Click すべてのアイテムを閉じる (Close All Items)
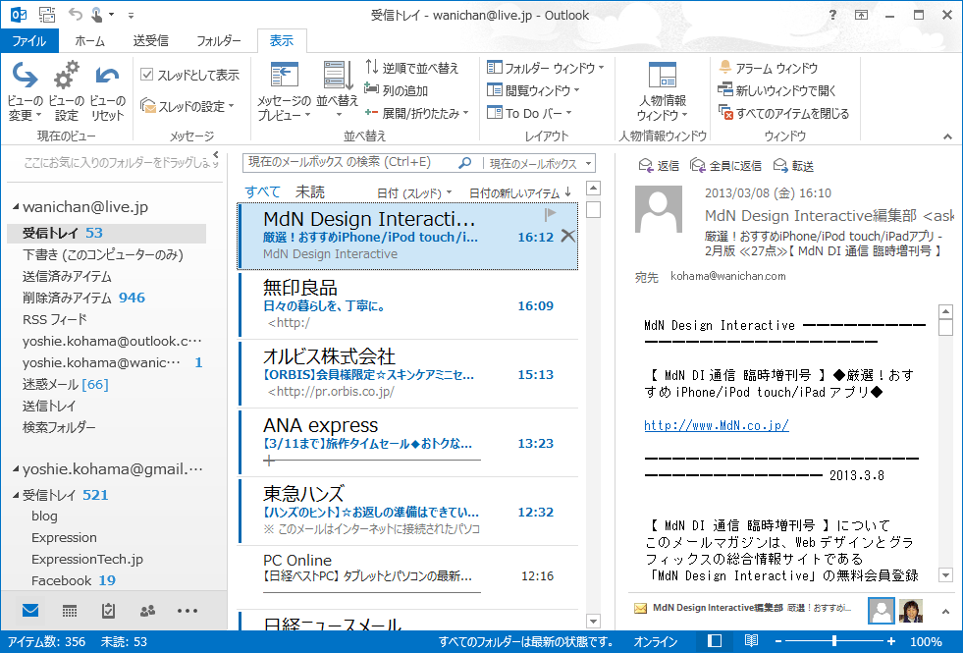The image size is (963, 653). coord(783,113)
